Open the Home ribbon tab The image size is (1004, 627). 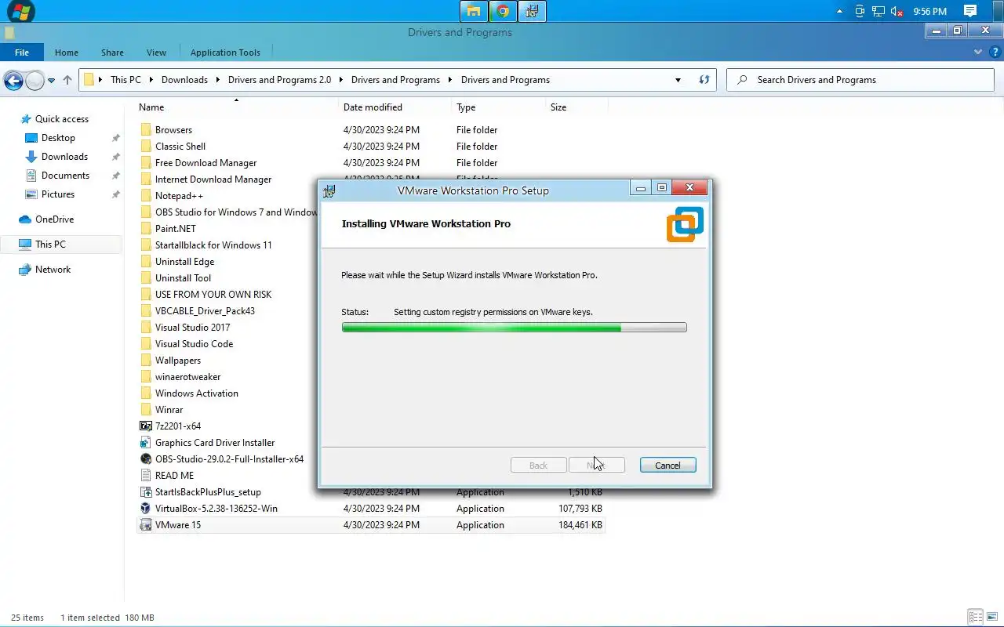67,53
